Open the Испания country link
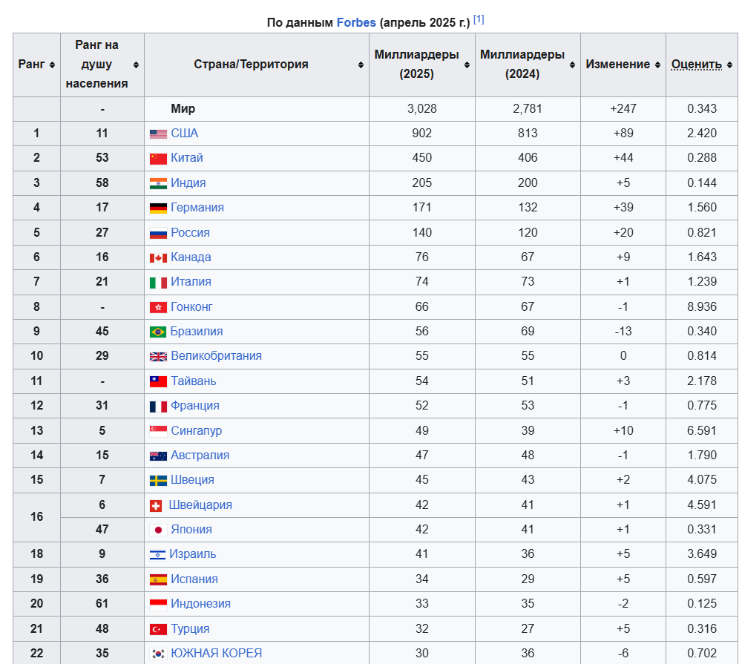This screenshot has height=664, width=742. tap(194, 579)
